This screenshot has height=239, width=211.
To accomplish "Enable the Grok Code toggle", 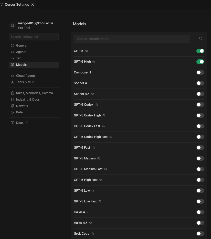I will point(200,234).
